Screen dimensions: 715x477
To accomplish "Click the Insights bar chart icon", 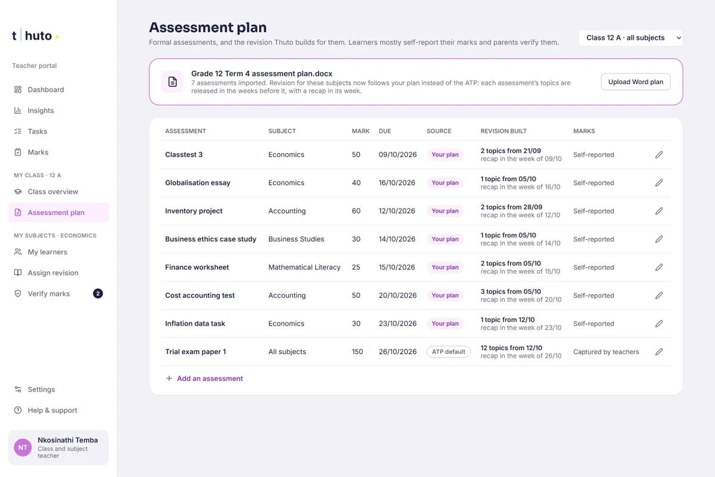I will point(18,110).
